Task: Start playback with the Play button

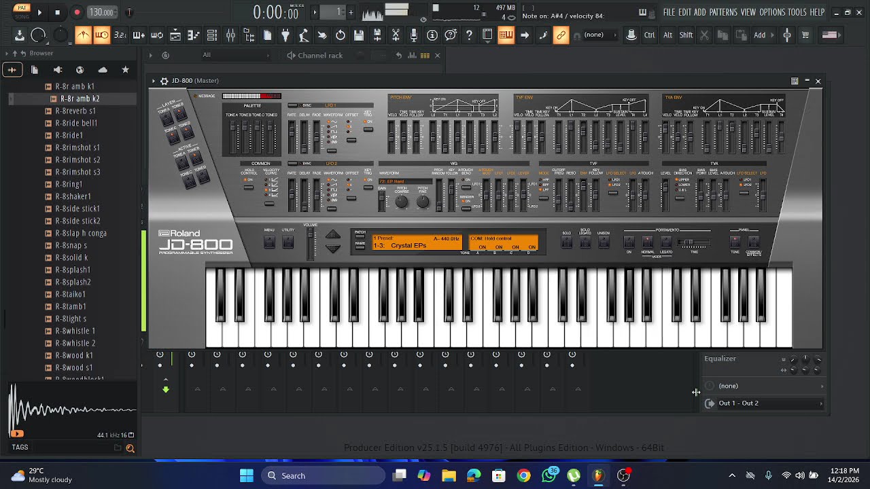Action: (x=39, y=12)
